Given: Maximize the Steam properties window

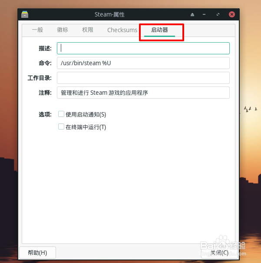Looking at the screenshot, I should click(218, 14).
